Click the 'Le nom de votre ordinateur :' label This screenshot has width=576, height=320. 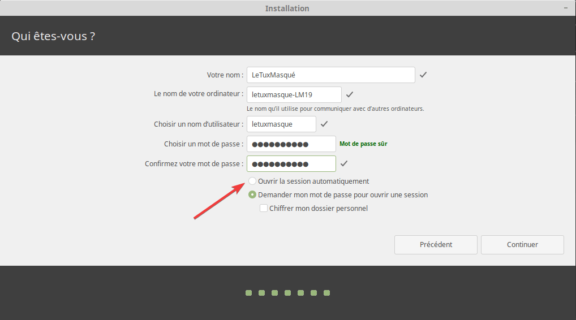point(199,94)
